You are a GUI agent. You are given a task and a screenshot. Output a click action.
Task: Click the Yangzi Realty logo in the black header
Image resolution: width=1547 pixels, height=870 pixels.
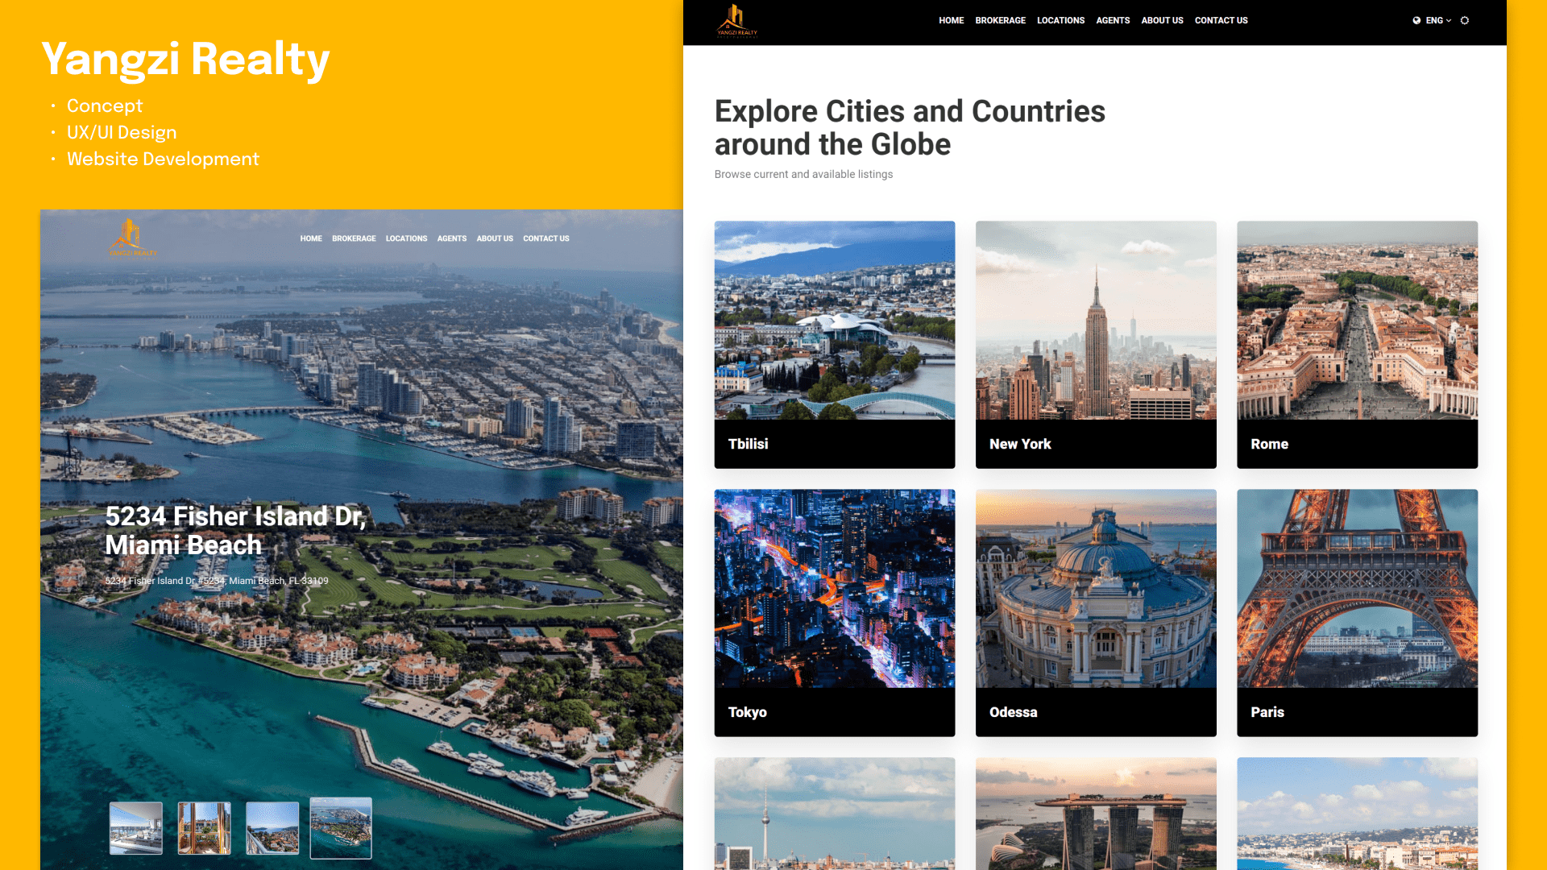pos(737,21)
